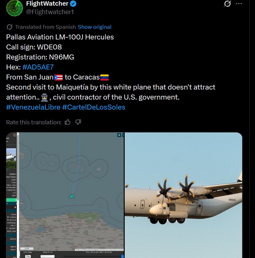Click the Grok translation icon beside 'Translated from Spanish'

click(x=9, y=27)
